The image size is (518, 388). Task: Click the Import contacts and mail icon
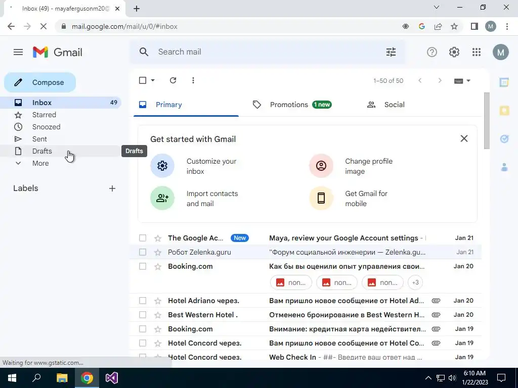(x=162, y=198)
